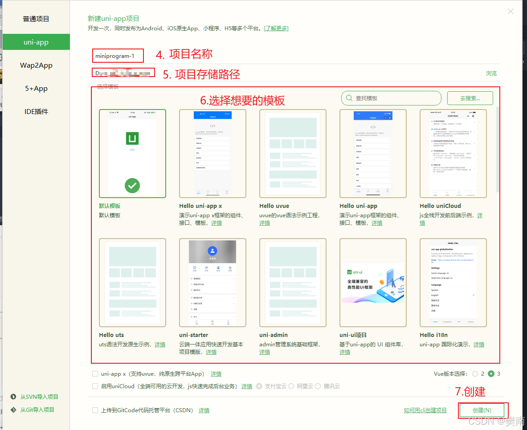Select the 阿里云 radio button

[291, 386]
